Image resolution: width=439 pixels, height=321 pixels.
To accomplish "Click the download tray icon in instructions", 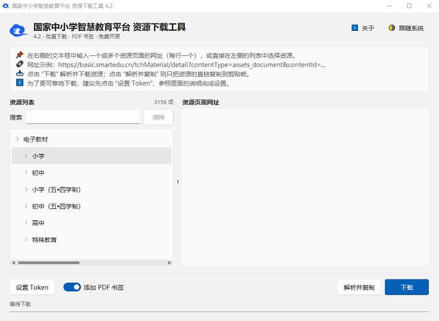I will tap(19, 74).
